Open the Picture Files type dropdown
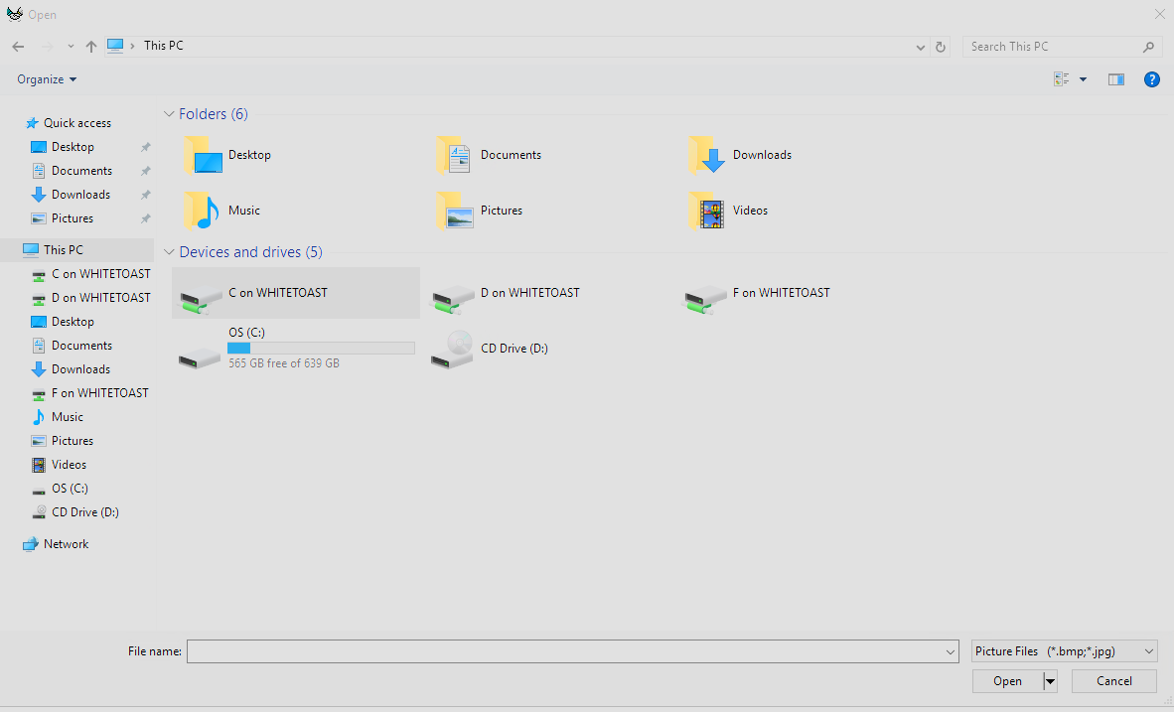1174x712 pixels. 1065,651
